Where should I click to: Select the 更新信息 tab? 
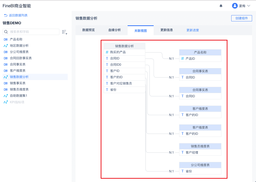coord(167,30)
